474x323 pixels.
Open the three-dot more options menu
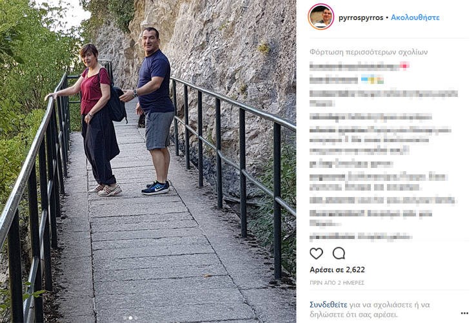pyautogui.click(x=464, y=313)
